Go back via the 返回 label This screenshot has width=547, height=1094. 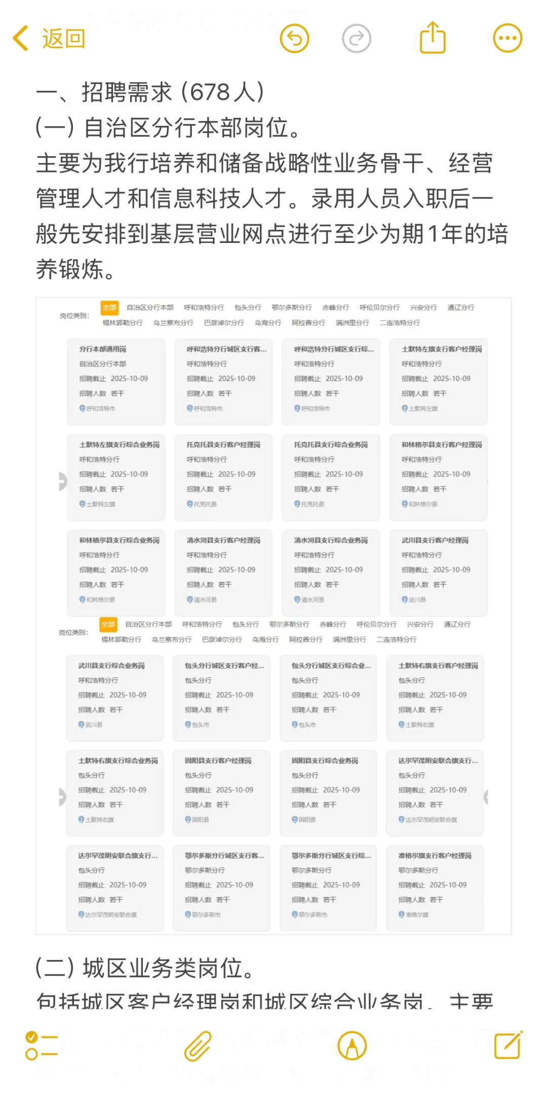tap(63, 39)
